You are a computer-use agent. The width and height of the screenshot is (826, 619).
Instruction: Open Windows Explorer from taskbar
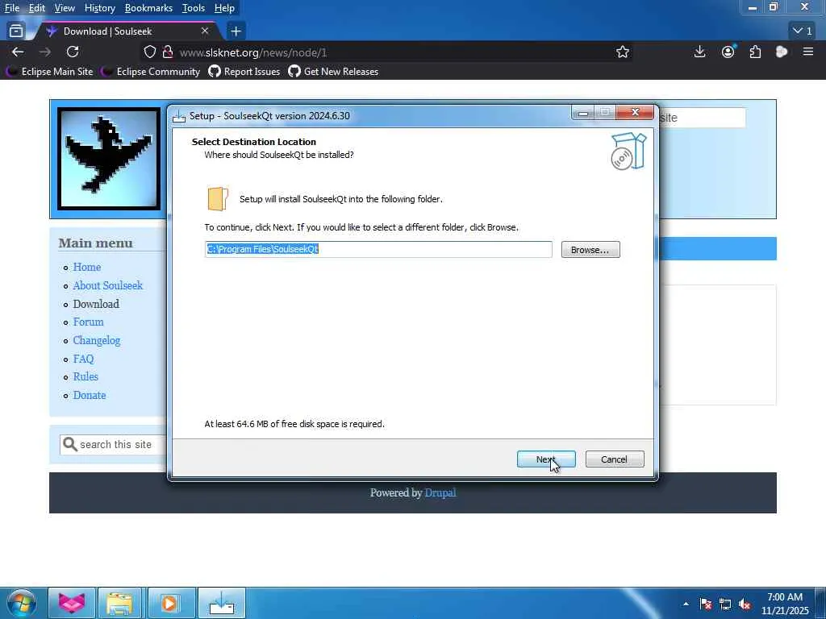click(x=120, y=603)
